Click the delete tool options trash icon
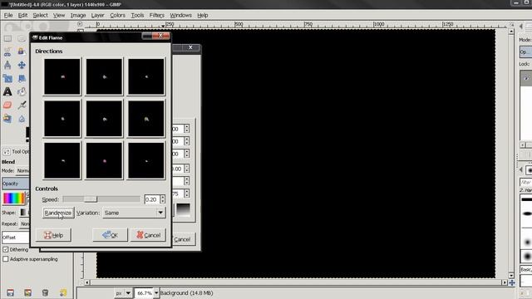Screen dimensions: 532x299 pos(45,292)
